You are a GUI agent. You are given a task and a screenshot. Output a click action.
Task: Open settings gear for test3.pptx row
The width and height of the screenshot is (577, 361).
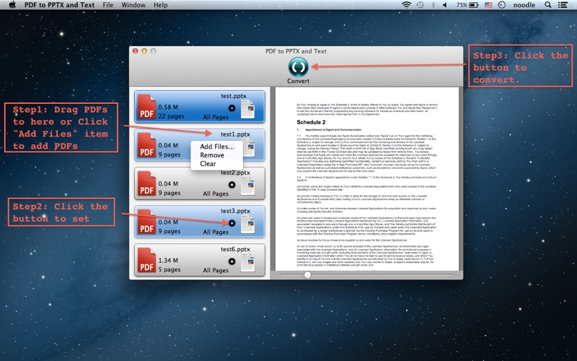[x=232, y=223]
